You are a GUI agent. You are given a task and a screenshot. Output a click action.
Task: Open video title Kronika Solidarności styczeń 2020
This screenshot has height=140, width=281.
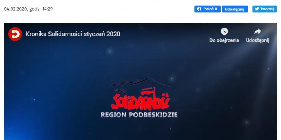[x=73, y=34]
